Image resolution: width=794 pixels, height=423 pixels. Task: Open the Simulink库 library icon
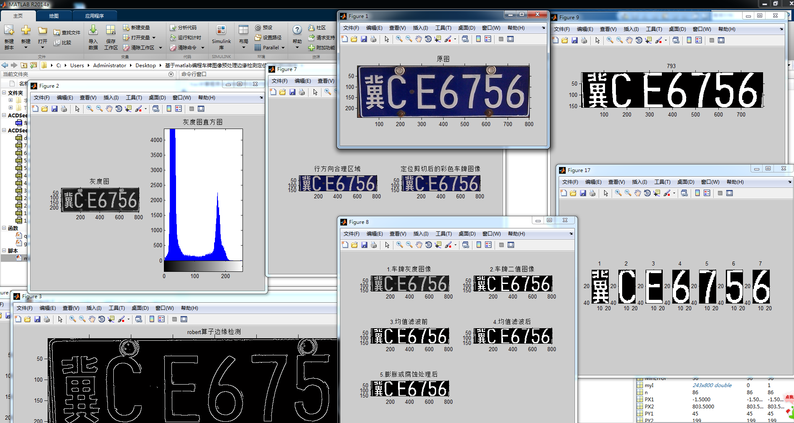point(221,30)
